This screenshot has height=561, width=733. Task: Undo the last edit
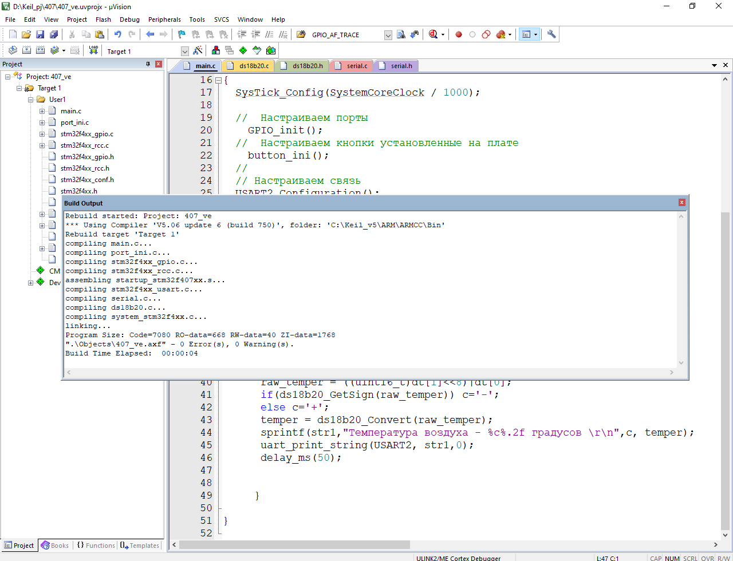coord(118,34)
